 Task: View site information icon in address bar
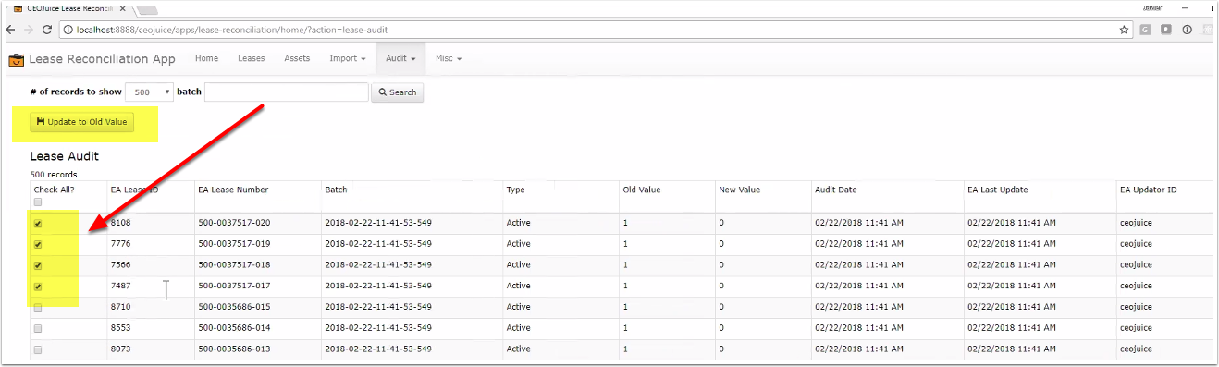pos(69,30)
